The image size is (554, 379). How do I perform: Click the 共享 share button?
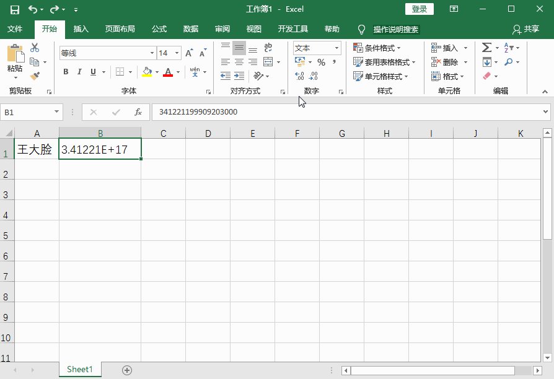click(526, 29)
